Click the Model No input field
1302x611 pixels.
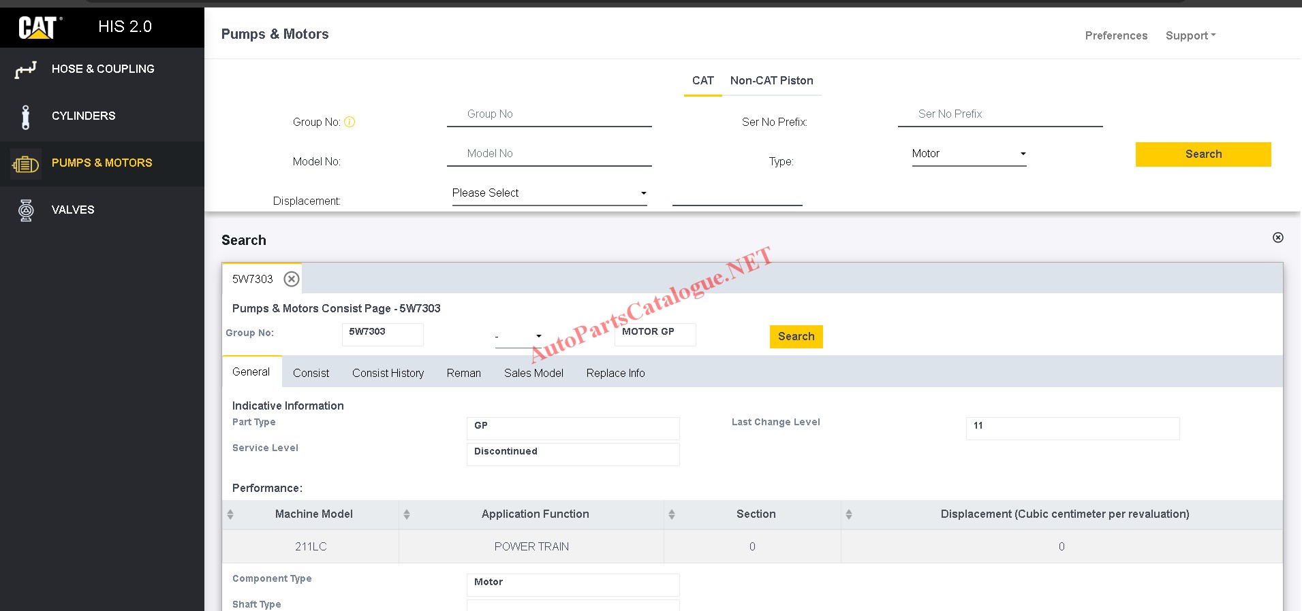coord(549,154)
